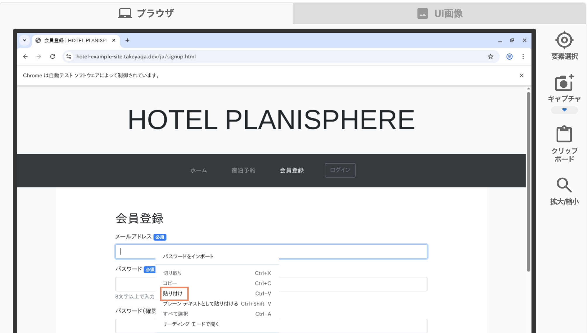The image size is (587, 333).
Task: Reload the page with the refresh icon
Action: (53, 57)
